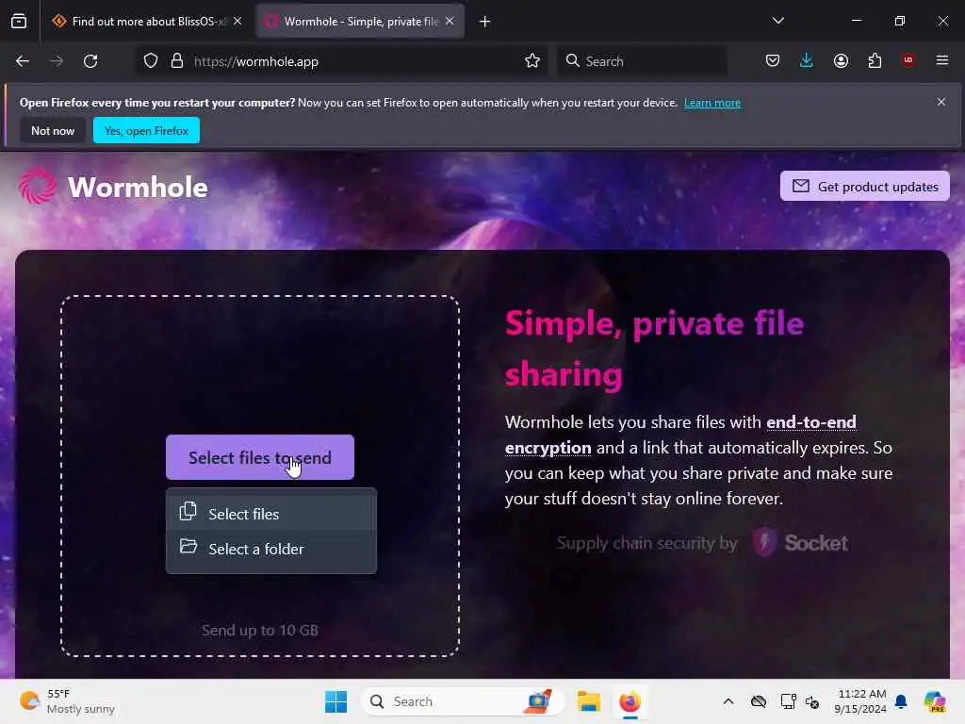This screenshot has height=724, width=965.
Task: Open Copilot preview in taskbar
Action: (935, 701)
